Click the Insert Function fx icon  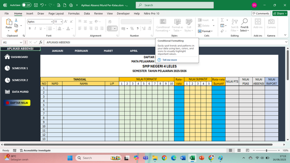(x=41, y=42)
